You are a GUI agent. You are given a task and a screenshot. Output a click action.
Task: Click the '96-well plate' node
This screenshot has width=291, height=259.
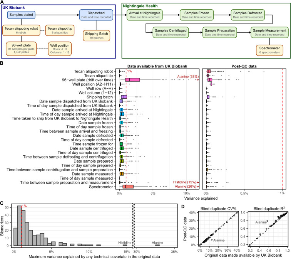[x=21, y=49]
